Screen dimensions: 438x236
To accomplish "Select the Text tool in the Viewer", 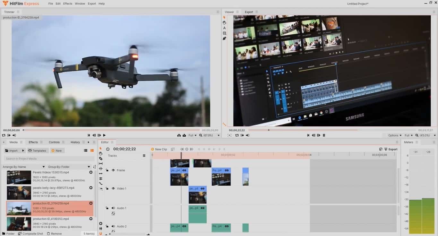I will (224, 28).
